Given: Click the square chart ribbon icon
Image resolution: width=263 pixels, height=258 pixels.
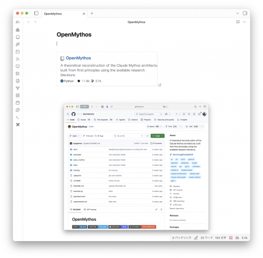Looking at the screenshot, I should coord(18,51).
